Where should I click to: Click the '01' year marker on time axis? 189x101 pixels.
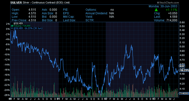click(x=58, y=99)
